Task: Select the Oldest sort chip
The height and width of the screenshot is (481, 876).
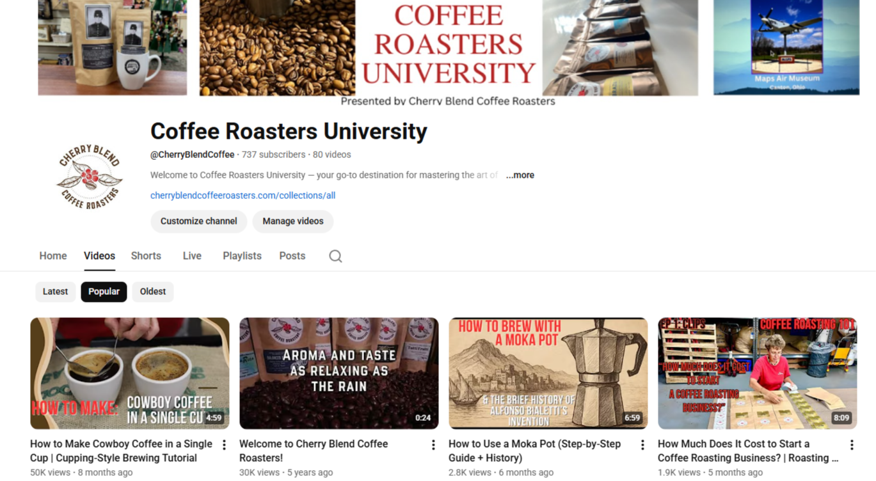Action: [x=153, y=292]
